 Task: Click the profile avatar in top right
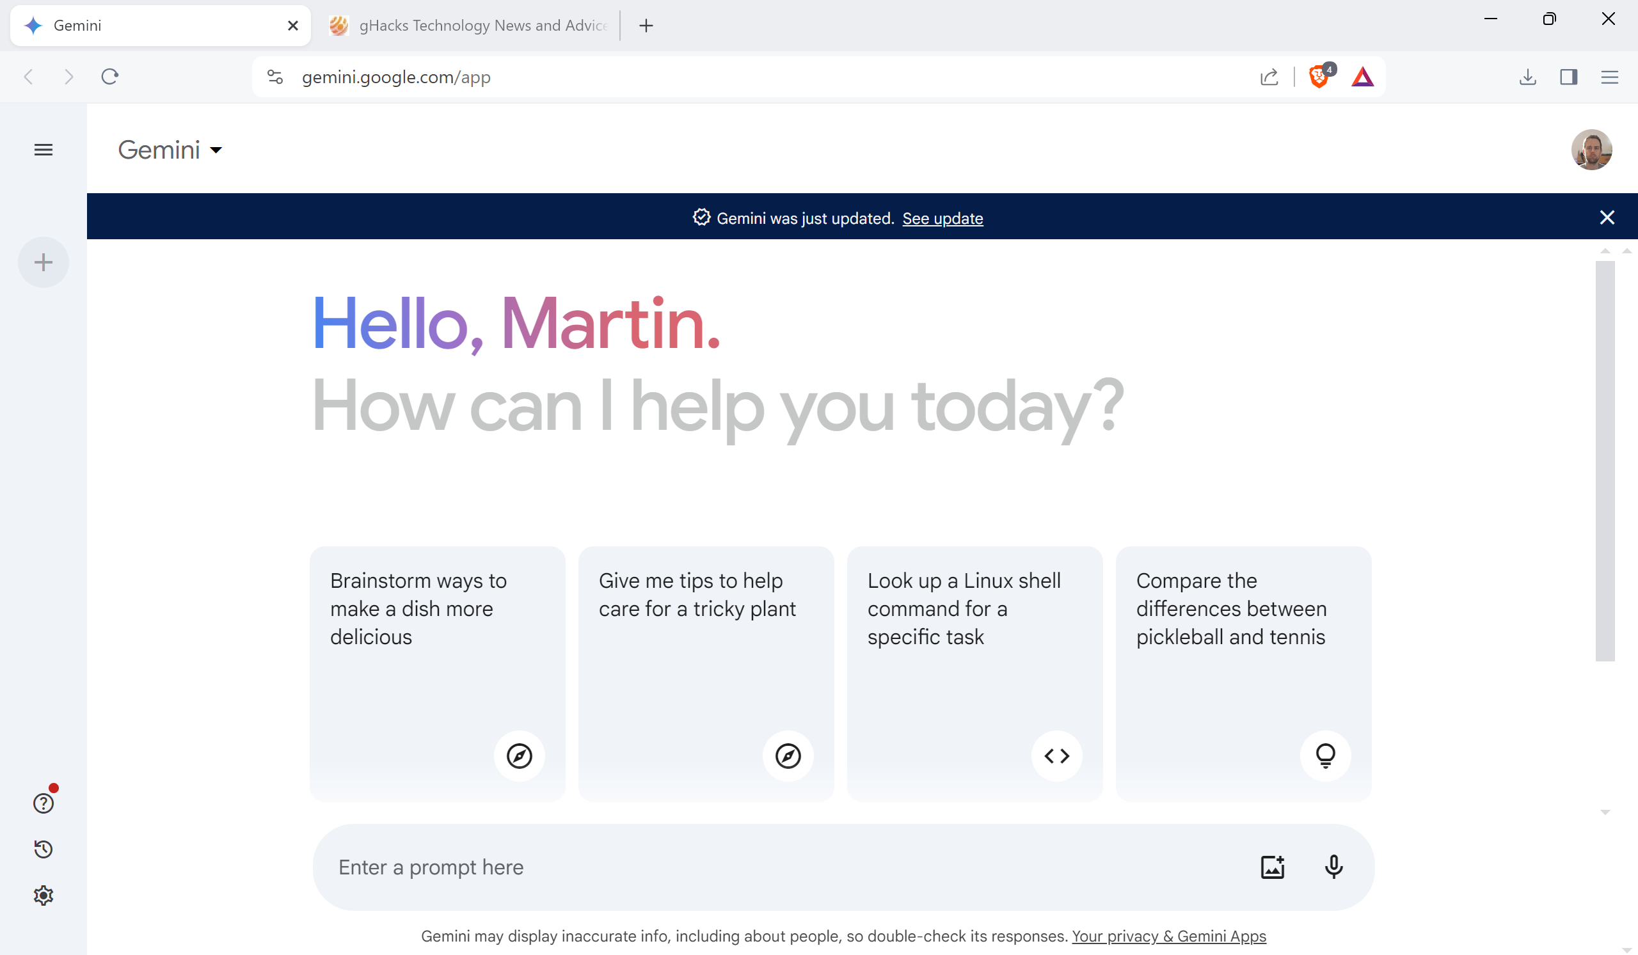(x=1591, y=149)
